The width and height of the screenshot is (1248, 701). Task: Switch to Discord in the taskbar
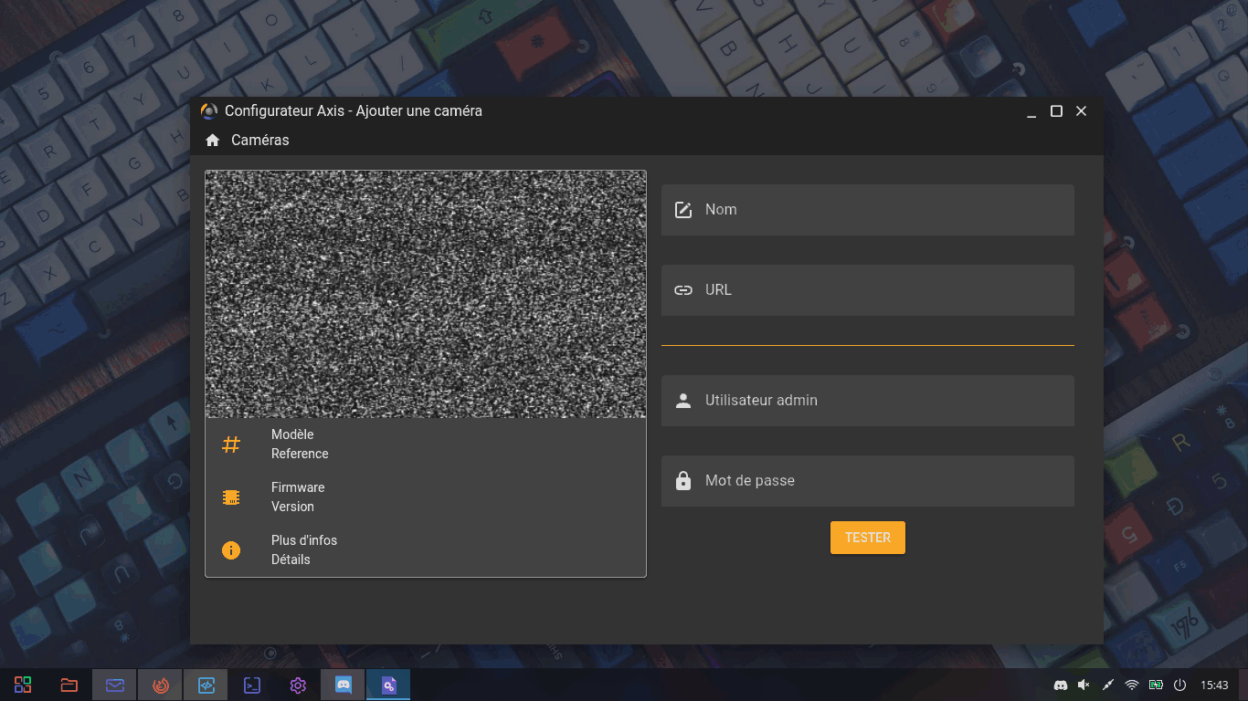(x=343, y=685)
